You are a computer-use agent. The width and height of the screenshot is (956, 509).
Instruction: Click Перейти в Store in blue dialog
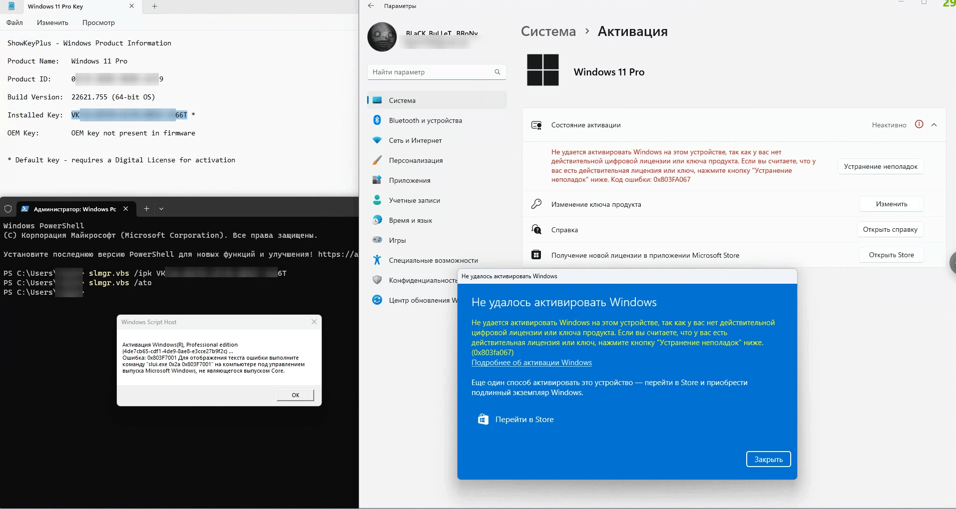524,420
